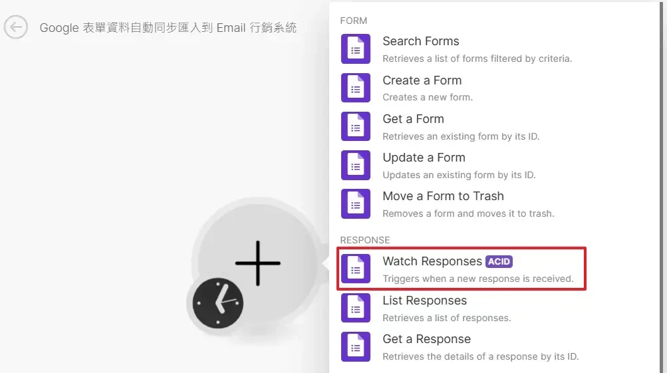Click the Move a Form to Trash icon
The height and width of the screenshot is (373, 667).
click(356, 203)
